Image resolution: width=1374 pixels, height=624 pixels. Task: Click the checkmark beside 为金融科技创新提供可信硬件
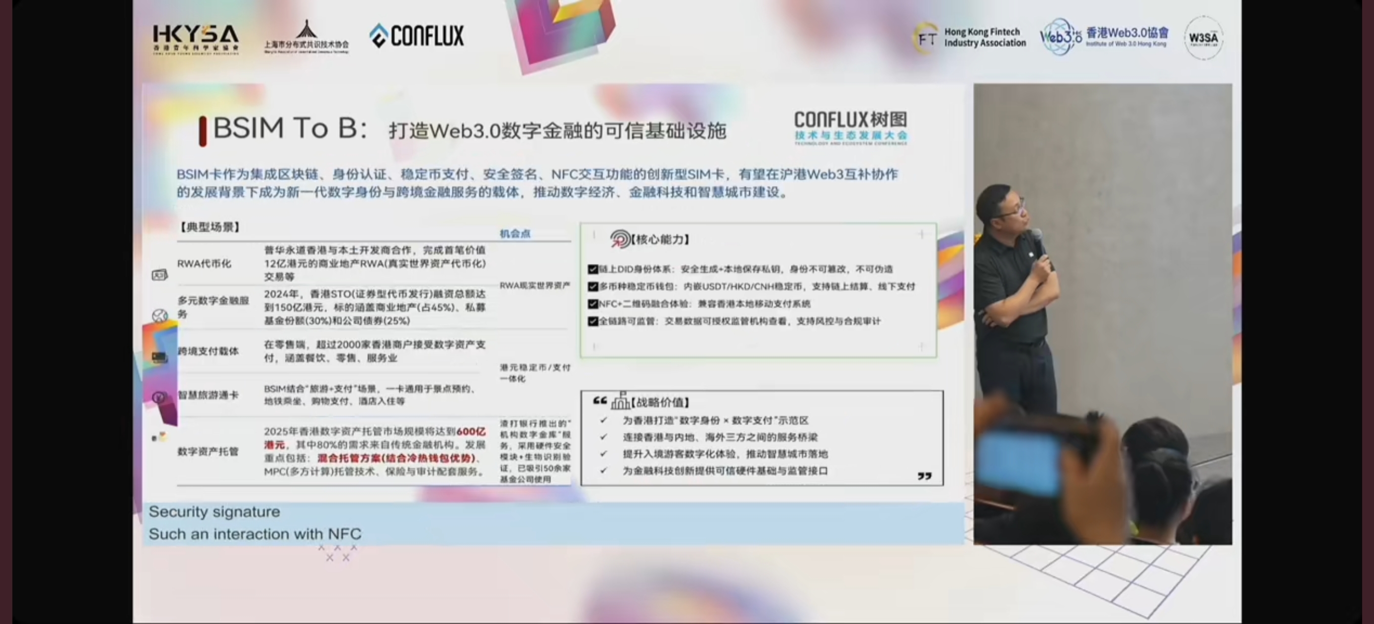click(x=603, y=470)
